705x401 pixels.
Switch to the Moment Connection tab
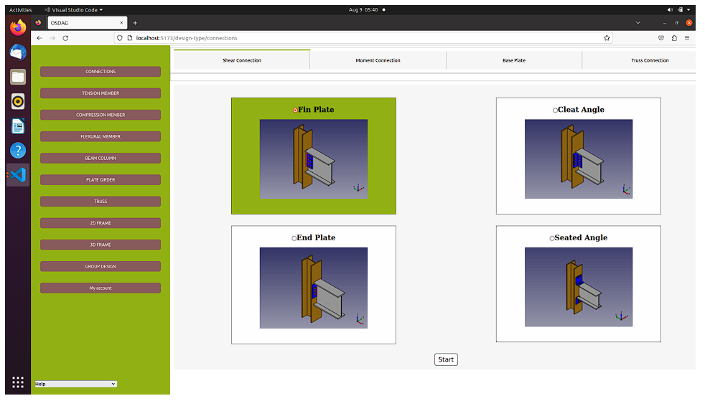pyautogui.click(x=378, y=60)
